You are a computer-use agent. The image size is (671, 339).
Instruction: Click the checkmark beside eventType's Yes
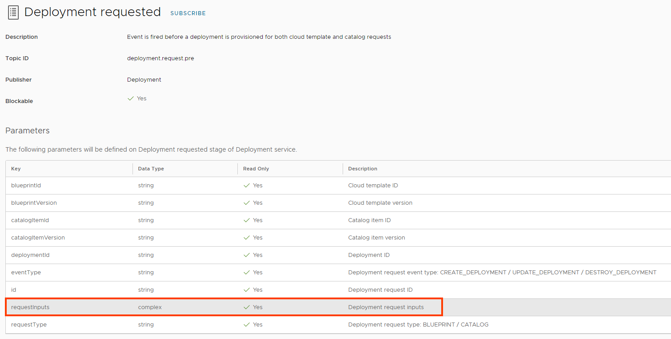click(246, 272)
